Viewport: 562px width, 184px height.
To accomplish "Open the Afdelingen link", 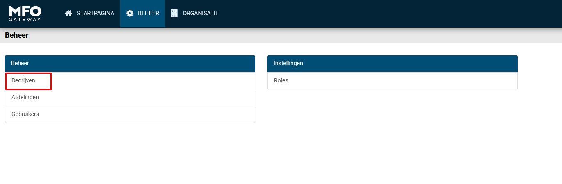I will [25, 98].
